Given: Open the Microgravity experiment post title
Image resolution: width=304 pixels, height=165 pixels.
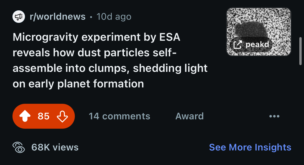Looking at the screenshot, I should 110,60.
